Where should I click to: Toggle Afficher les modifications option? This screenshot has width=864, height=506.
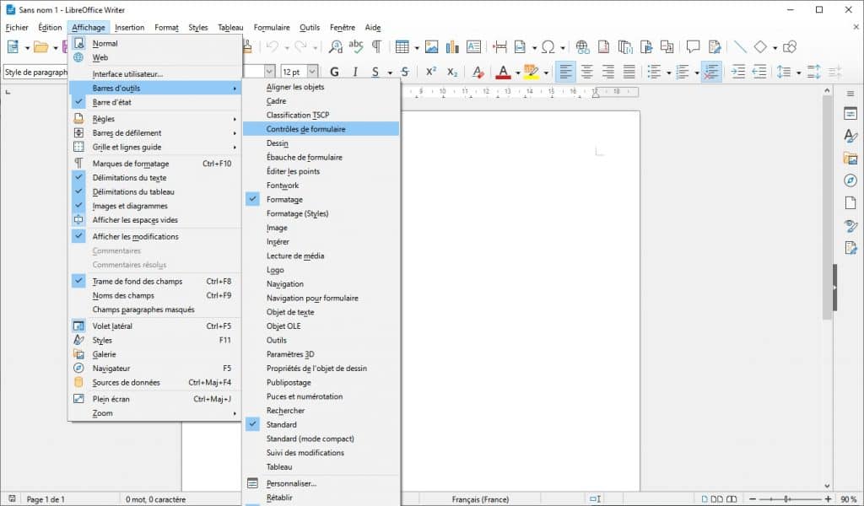point(155,236)
